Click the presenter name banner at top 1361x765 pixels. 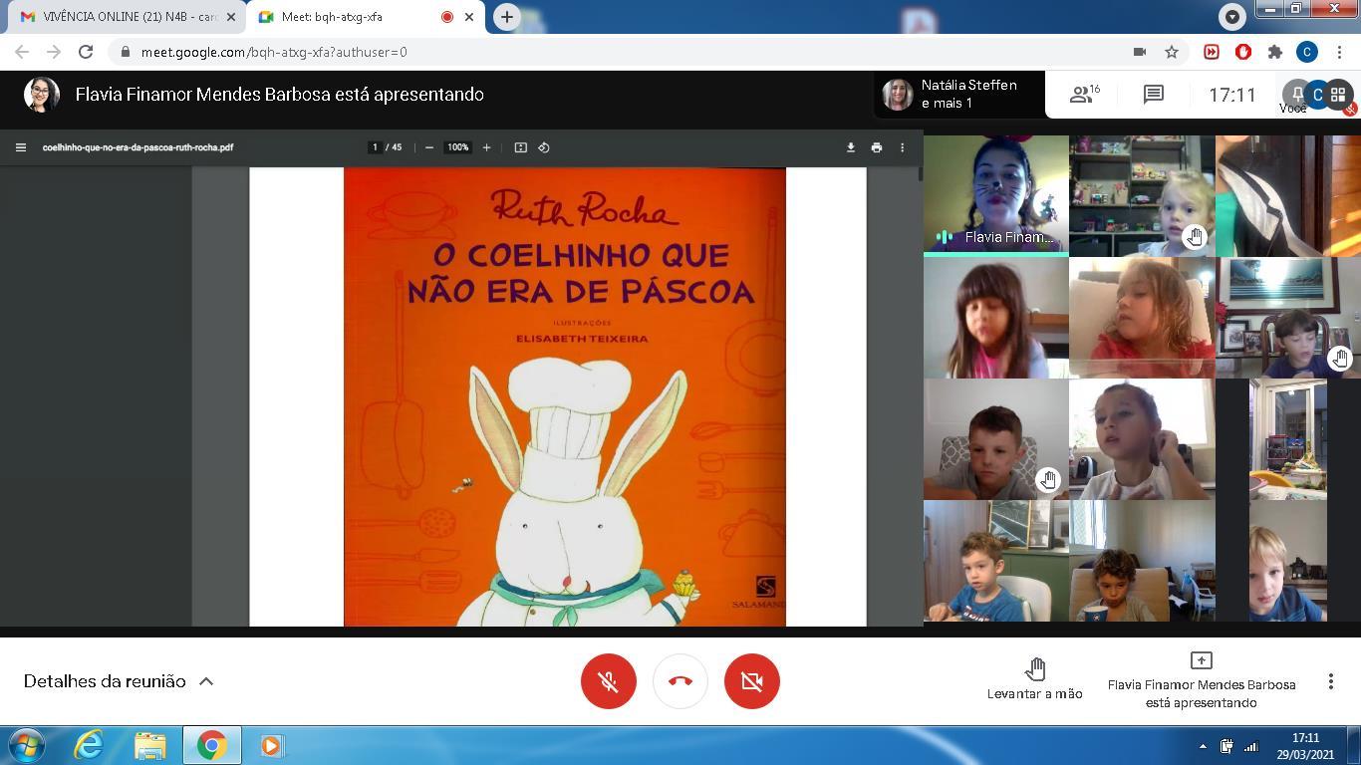[280, 95]
